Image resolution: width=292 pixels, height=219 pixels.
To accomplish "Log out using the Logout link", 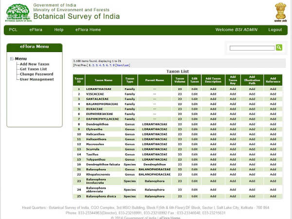I will coord(275,30).
